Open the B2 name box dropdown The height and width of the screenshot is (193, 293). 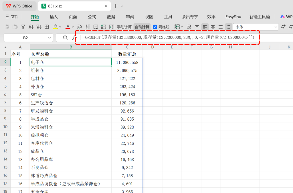pos(49,38)
